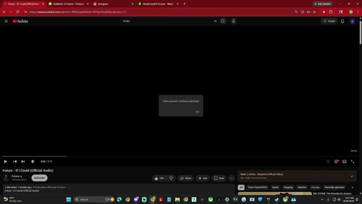
Task: Open the Create menu
Action: [x=329, y=21]
